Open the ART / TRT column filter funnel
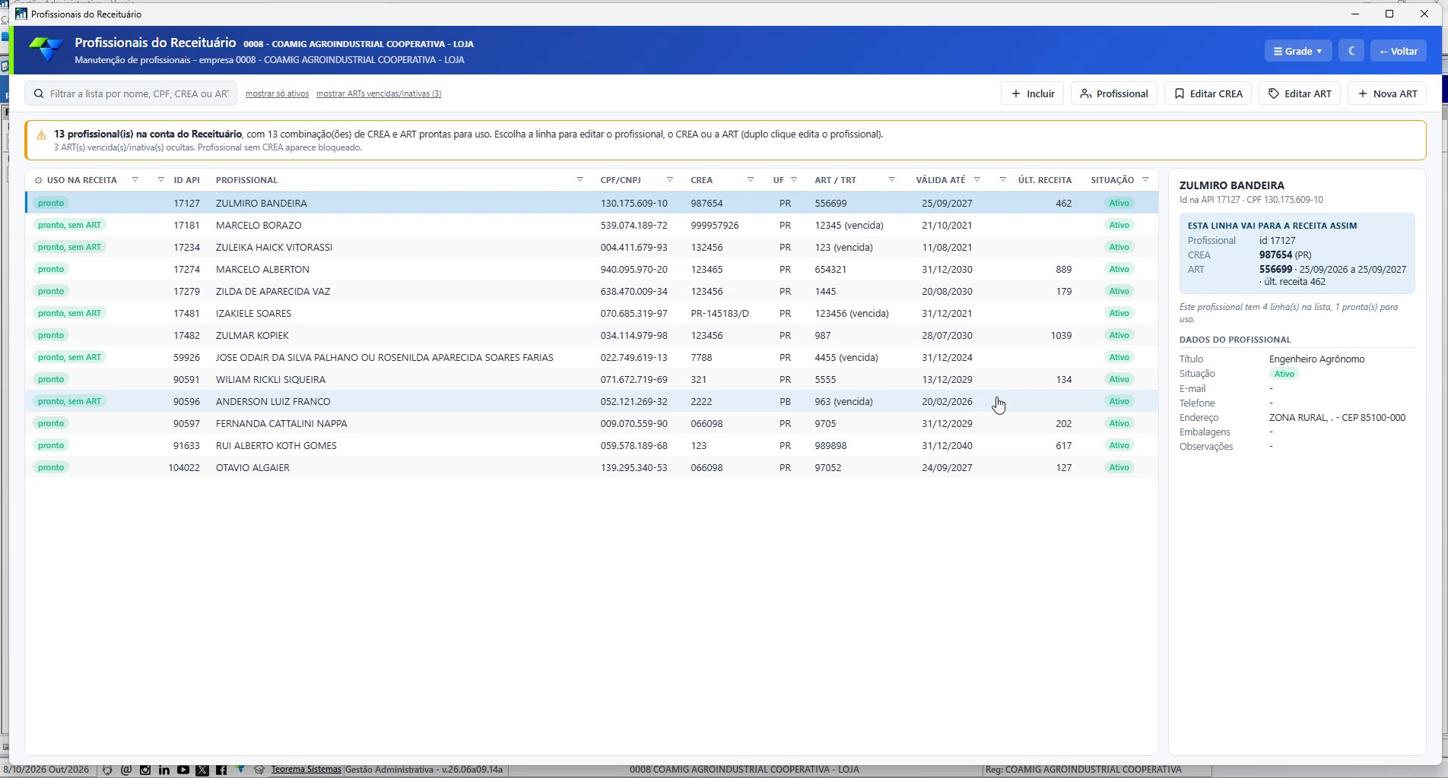 pos(892,180)
